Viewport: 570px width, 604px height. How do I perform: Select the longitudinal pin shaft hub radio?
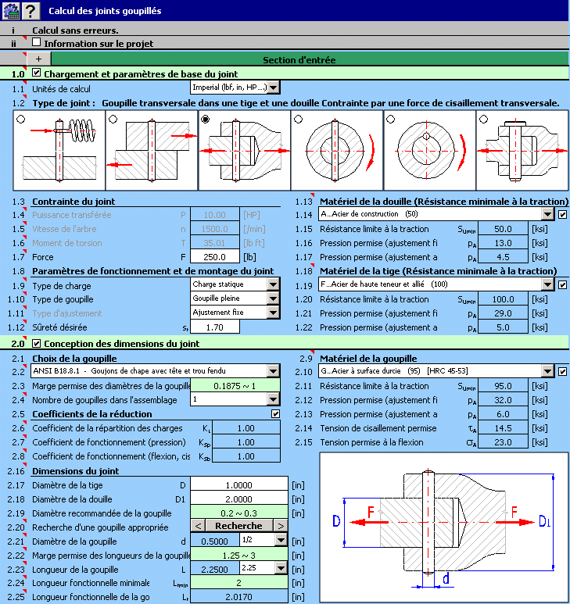tap(390, 120)
